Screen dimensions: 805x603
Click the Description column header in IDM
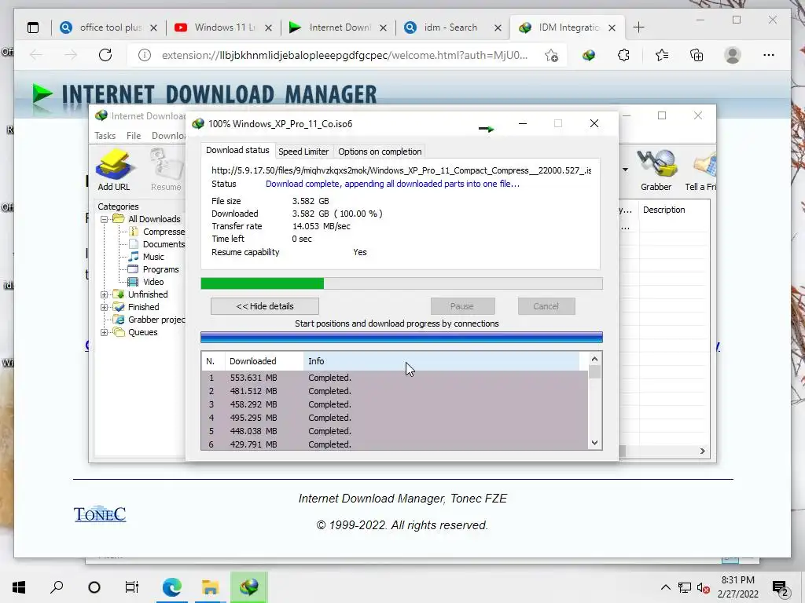pos(674,210)
